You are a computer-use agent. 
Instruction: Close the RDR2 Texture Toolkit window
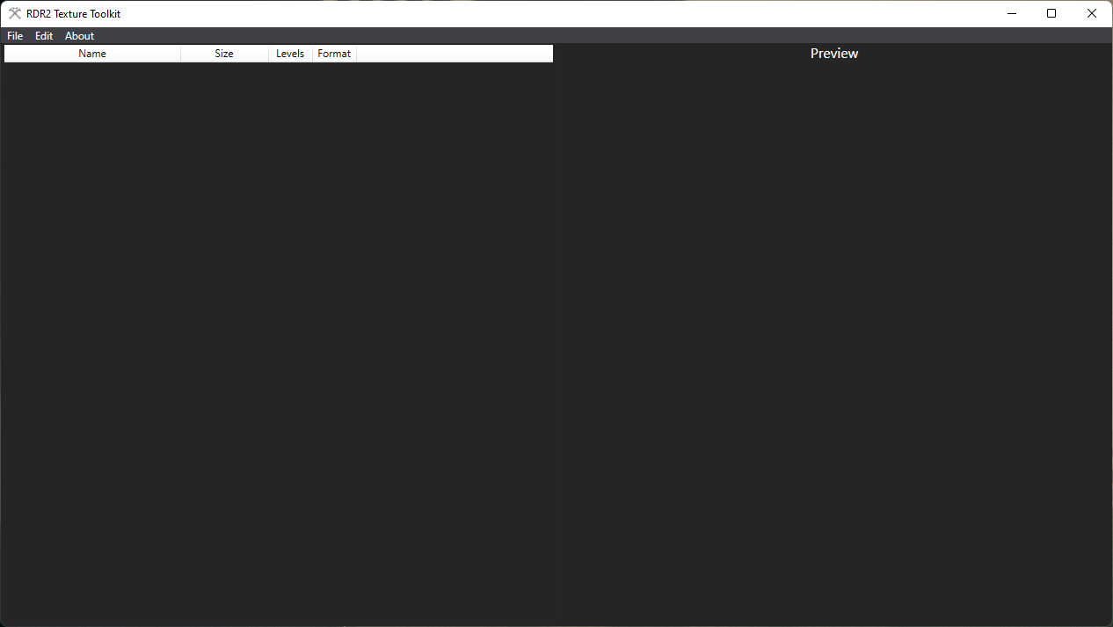[x=1092, y=13]
